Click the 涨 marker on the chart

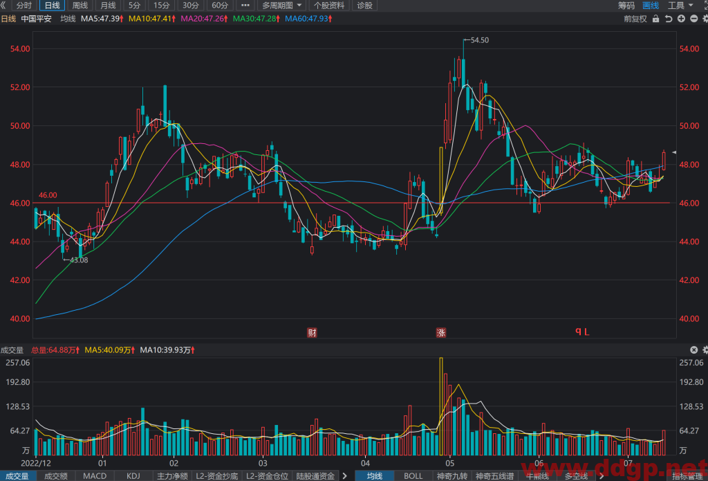[x=440, y=333]
